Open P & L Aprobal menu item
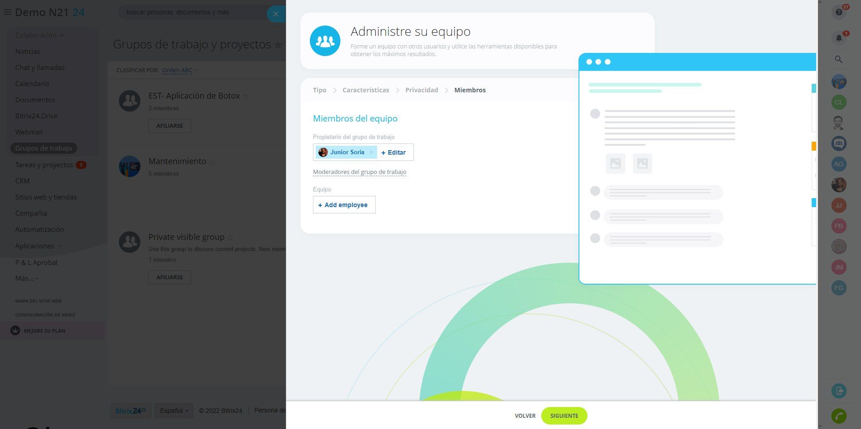Image resolution: width=861 pixels, height=429 pixels. point(36,263)
